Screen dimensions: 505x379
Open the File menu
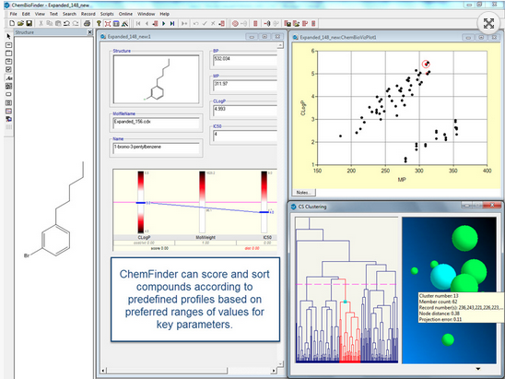(13, 14)
